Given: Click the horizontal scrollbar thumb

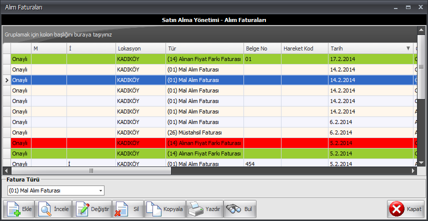Looking at the screenshot, I should click(x=91, y=171).
